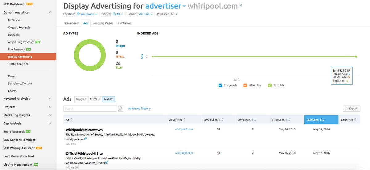Toggle the HTML Ads checkbox
Image resolution: width=370 pixels, height=170 pixels.
coord(245,85)
